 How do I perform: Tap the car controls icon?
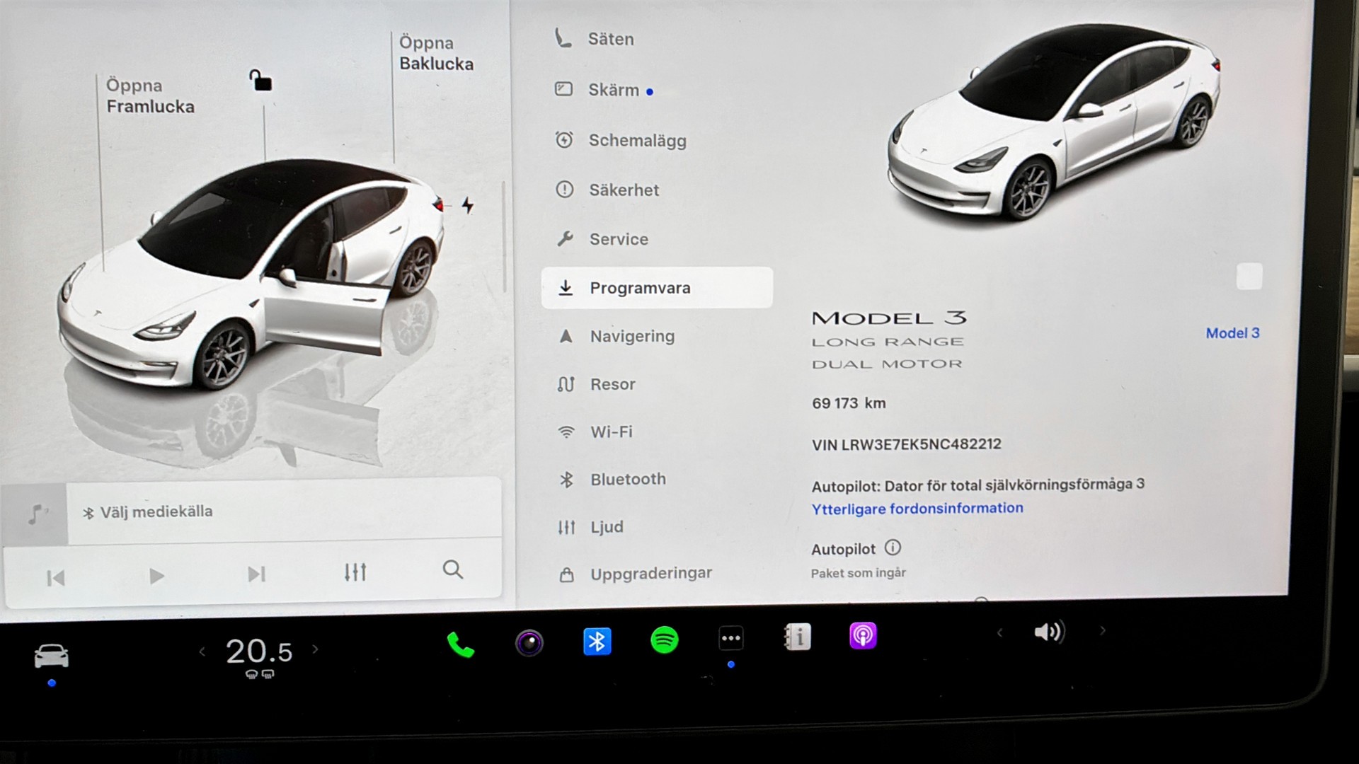[x=52, y=656]
